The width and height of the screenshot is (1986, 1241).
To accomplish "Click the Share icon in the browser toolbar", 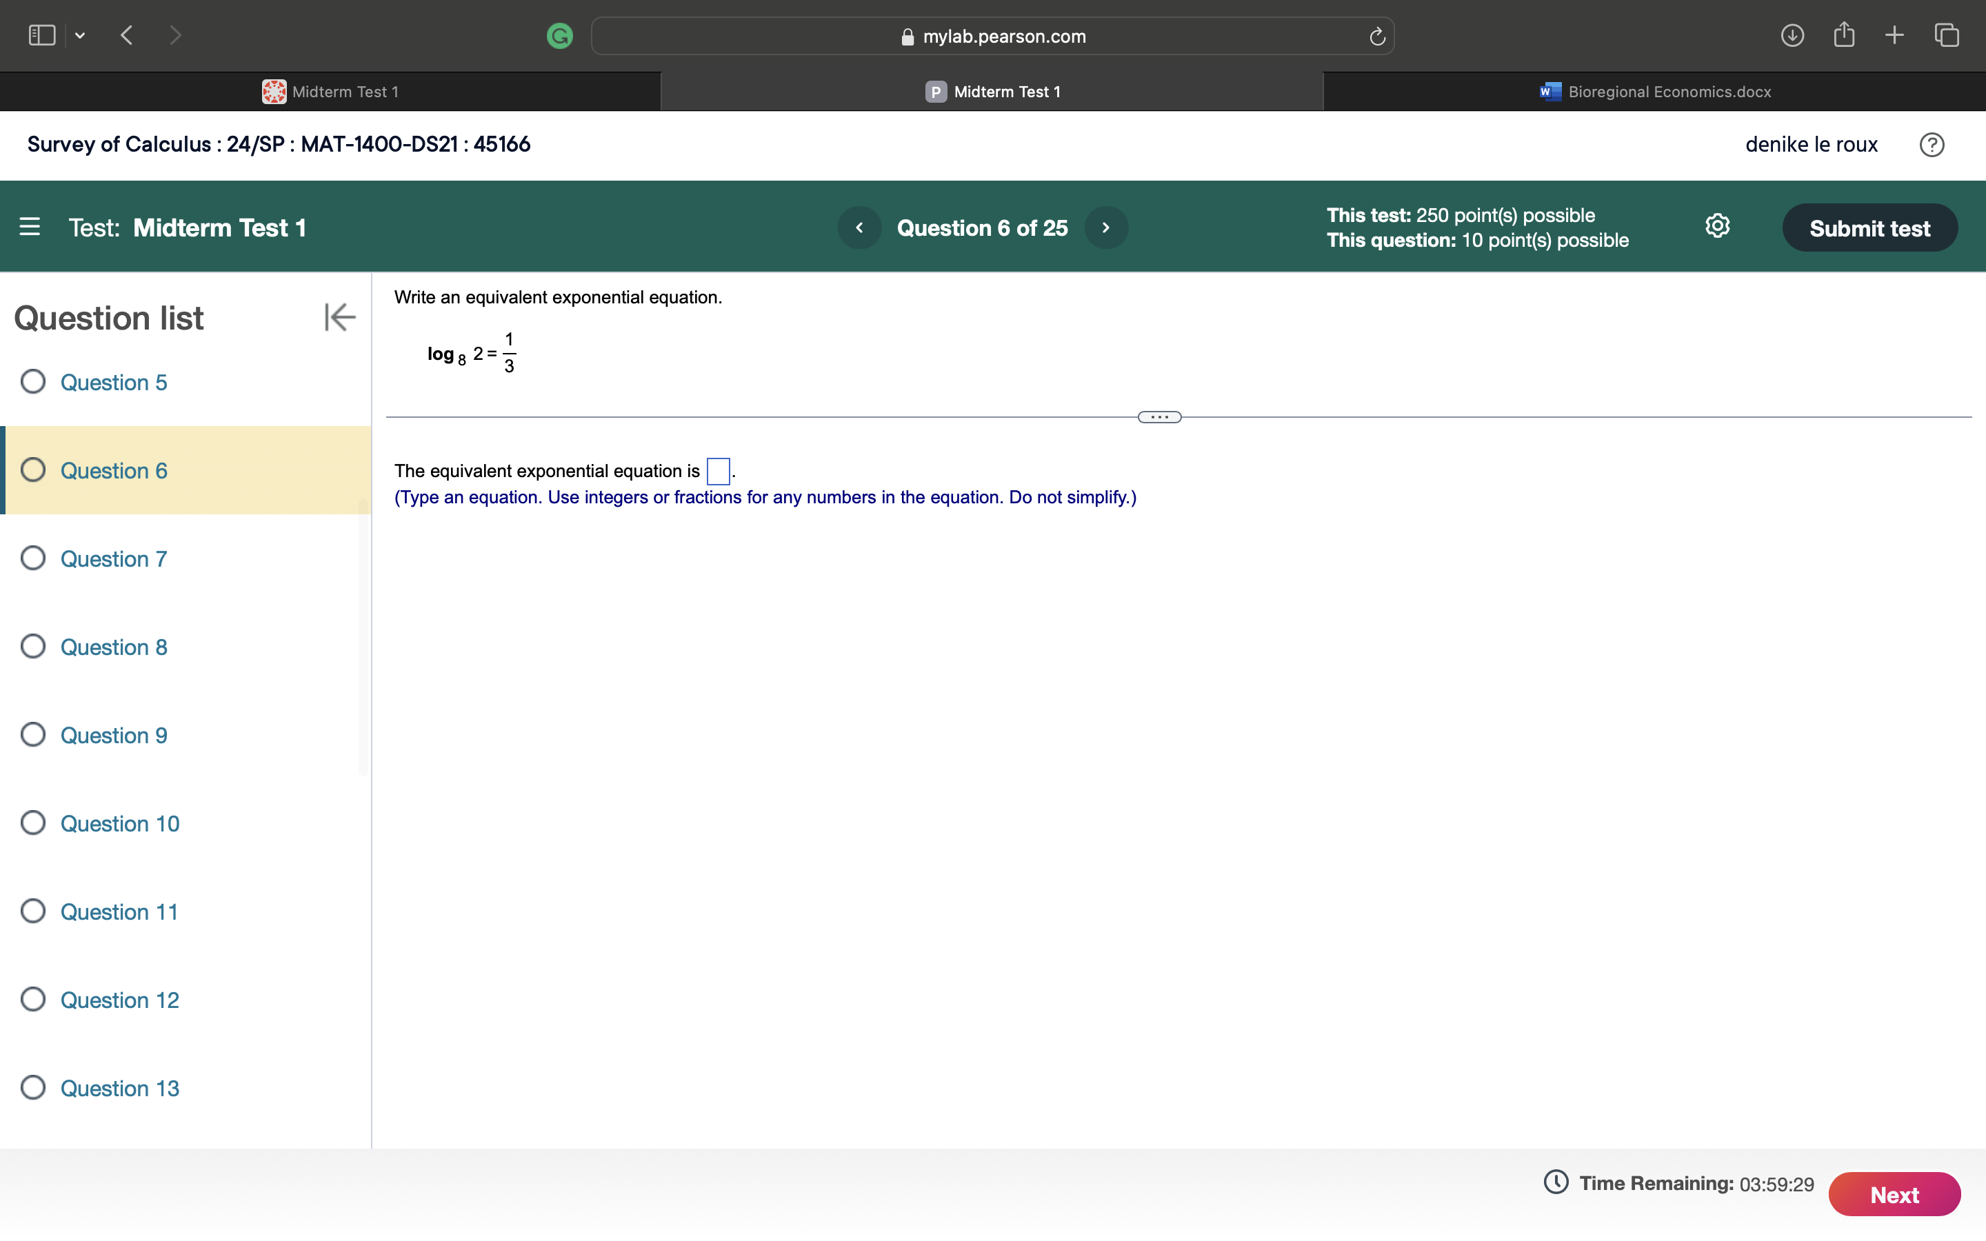I will coord(1844,34).
